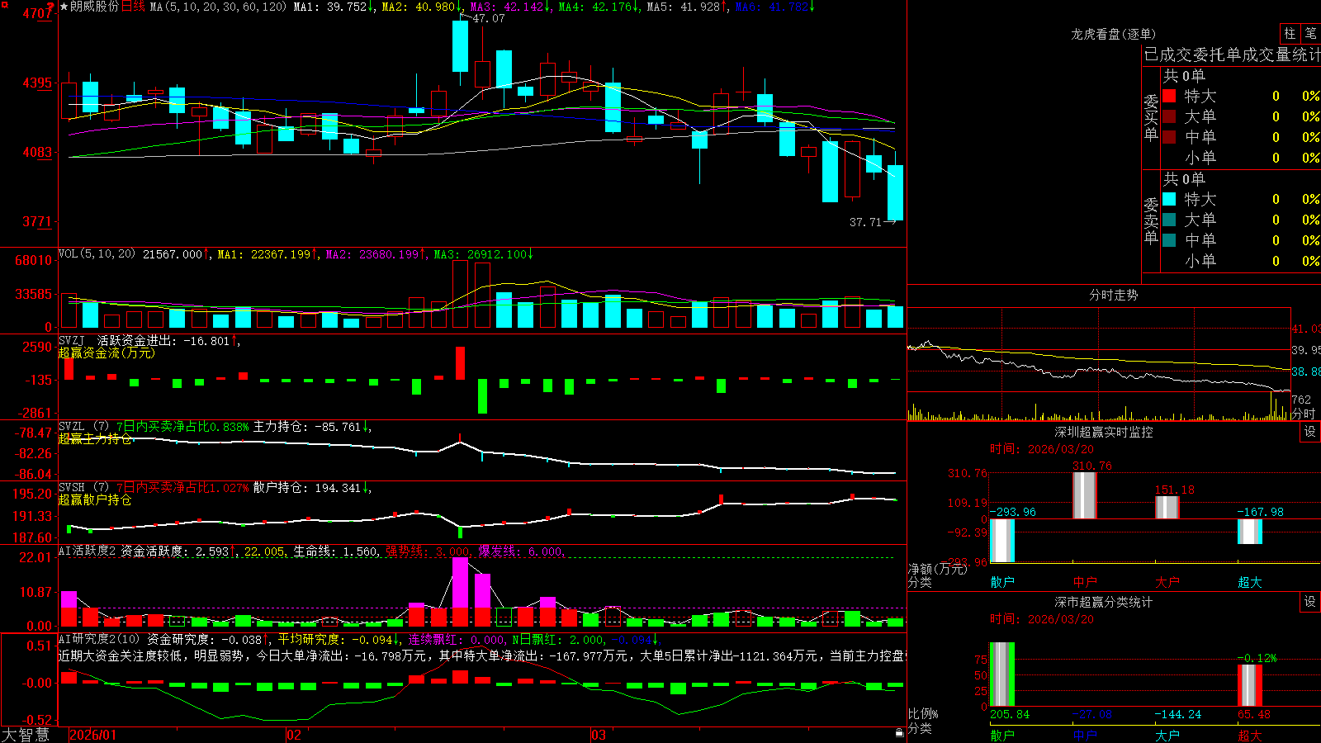Screen dimensions: 1321x743
Task: Click the 朗威股份 stock name
Action: pyautogui.click(x=94, y=7)
